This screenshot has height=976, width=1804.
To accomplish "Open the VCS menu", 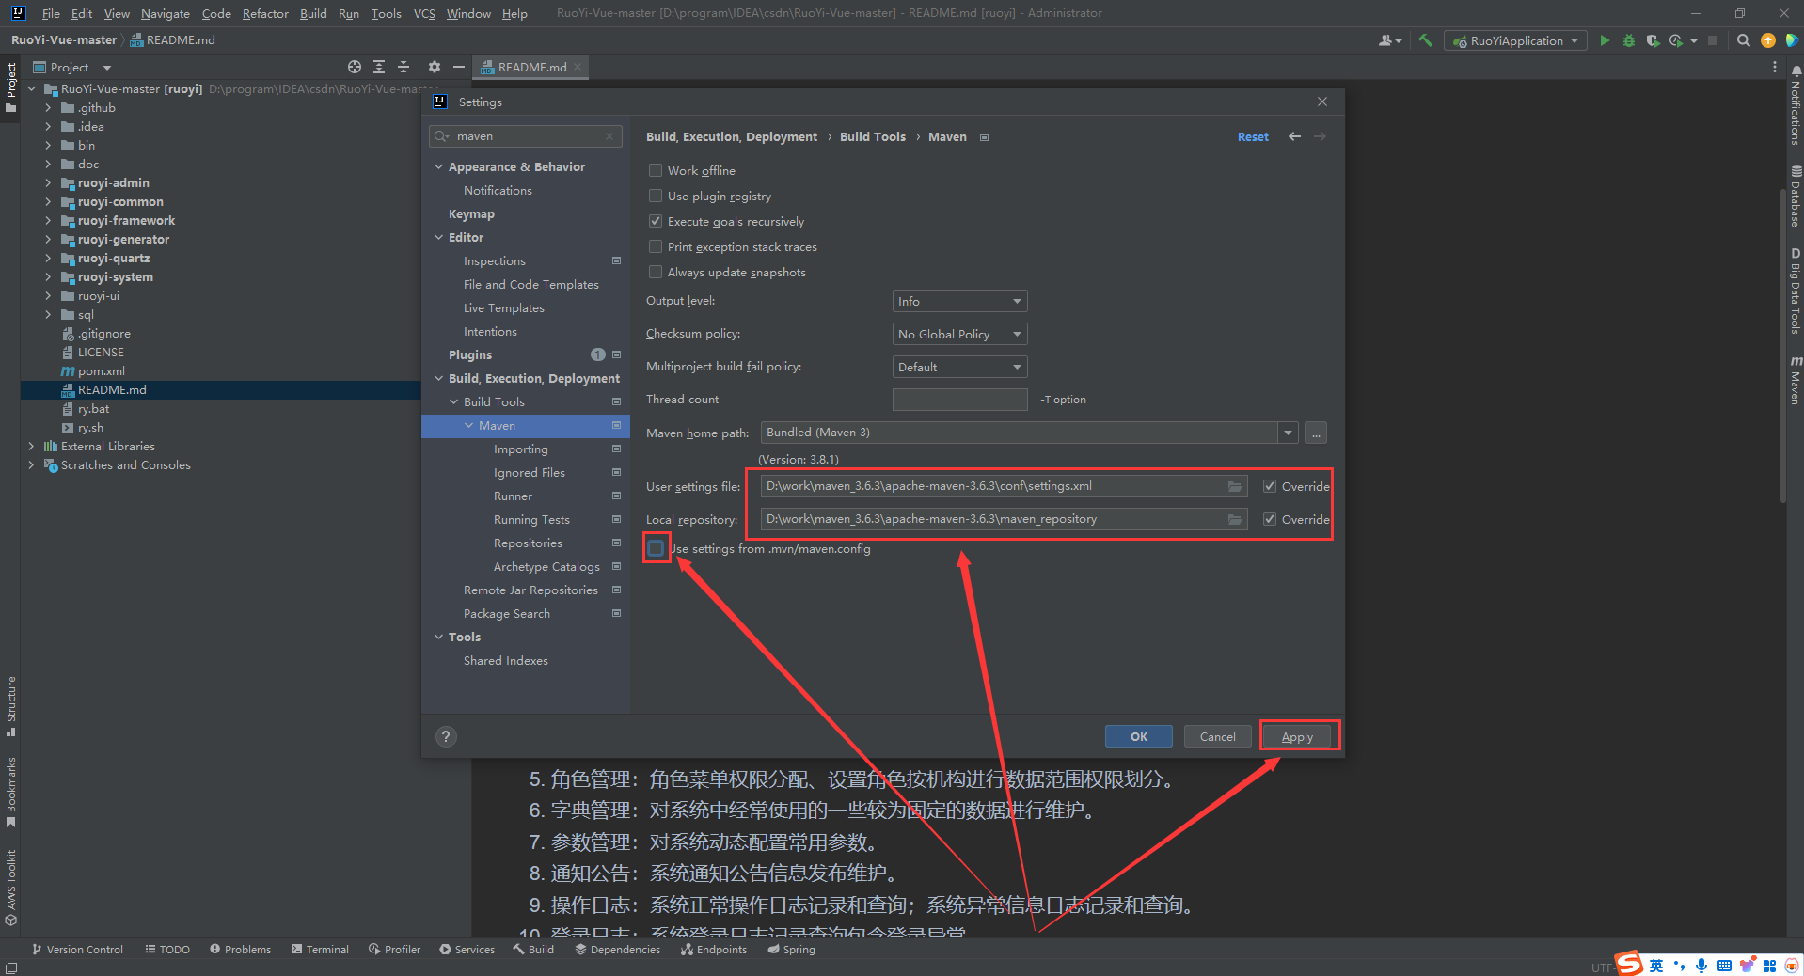I will click(424, 13).
